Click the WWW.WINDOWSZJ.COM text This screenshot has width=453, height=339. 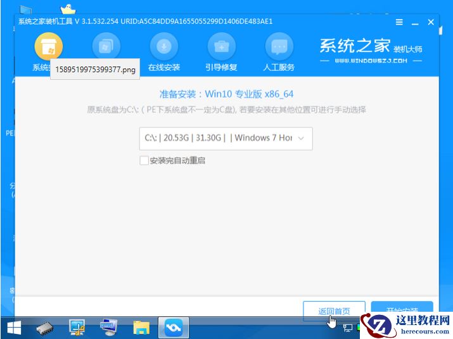371,61
